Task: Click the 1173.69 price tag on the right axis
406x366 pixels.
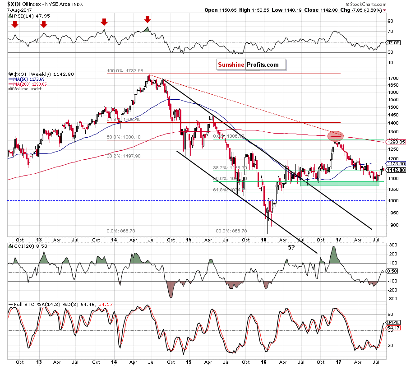Action: [x=396, y=164]
